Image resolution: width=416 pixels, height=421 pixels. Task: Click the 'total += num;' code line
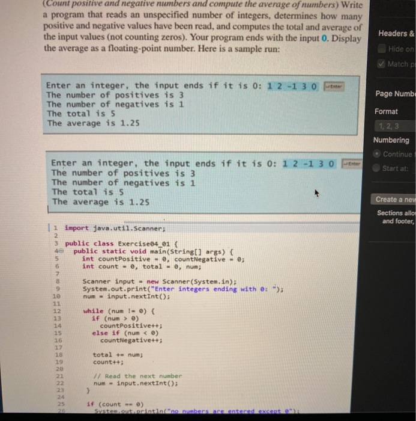click(118, 355)
